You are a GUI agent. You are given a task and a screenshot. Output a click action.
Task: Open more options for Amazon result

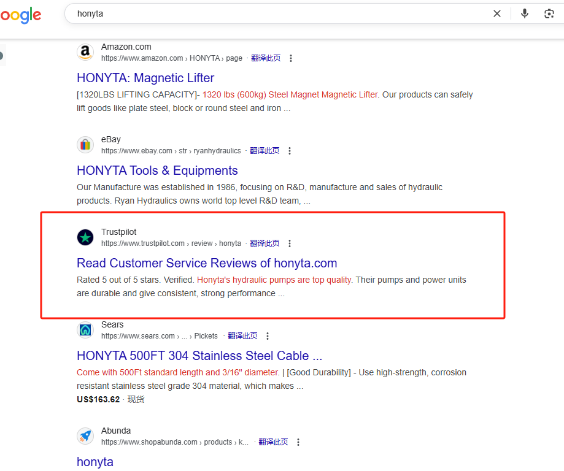coord(291,58)
